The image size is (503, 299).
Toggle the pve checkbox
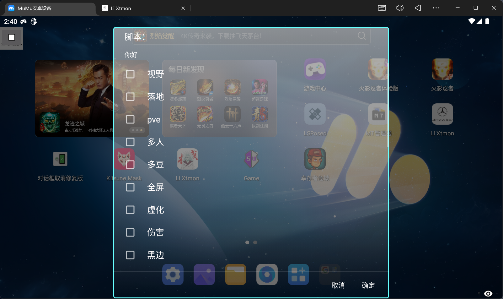pos(130,119)
